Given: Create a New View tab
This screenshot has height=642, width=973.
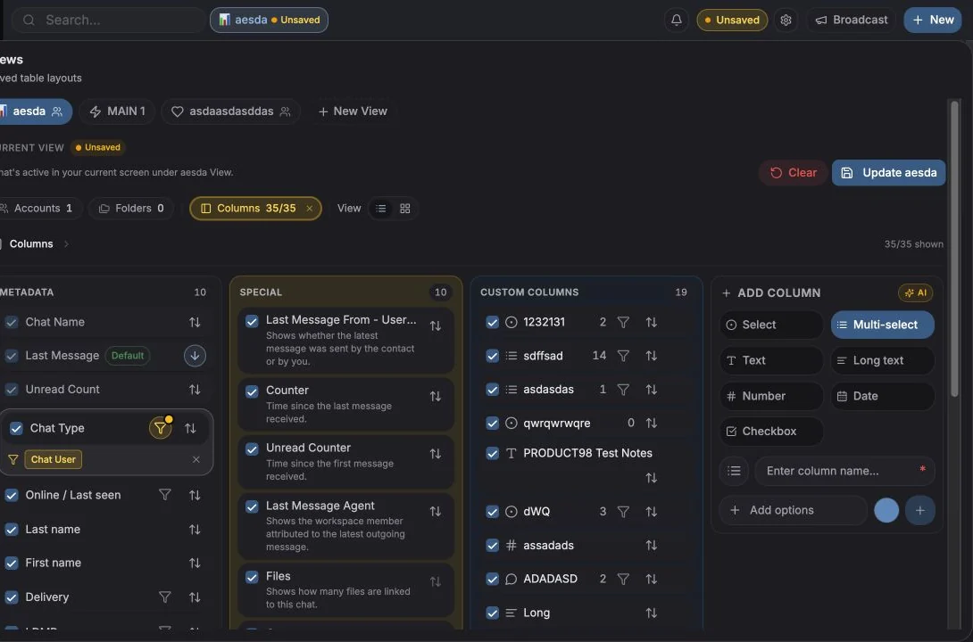Looking at the screenshot, I should [x=353, y=111].
